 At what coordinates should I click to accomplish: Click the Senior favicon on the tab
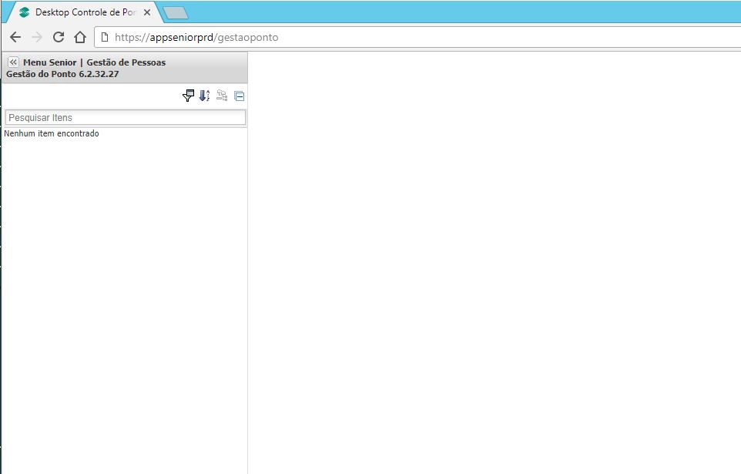pos(25,12)
